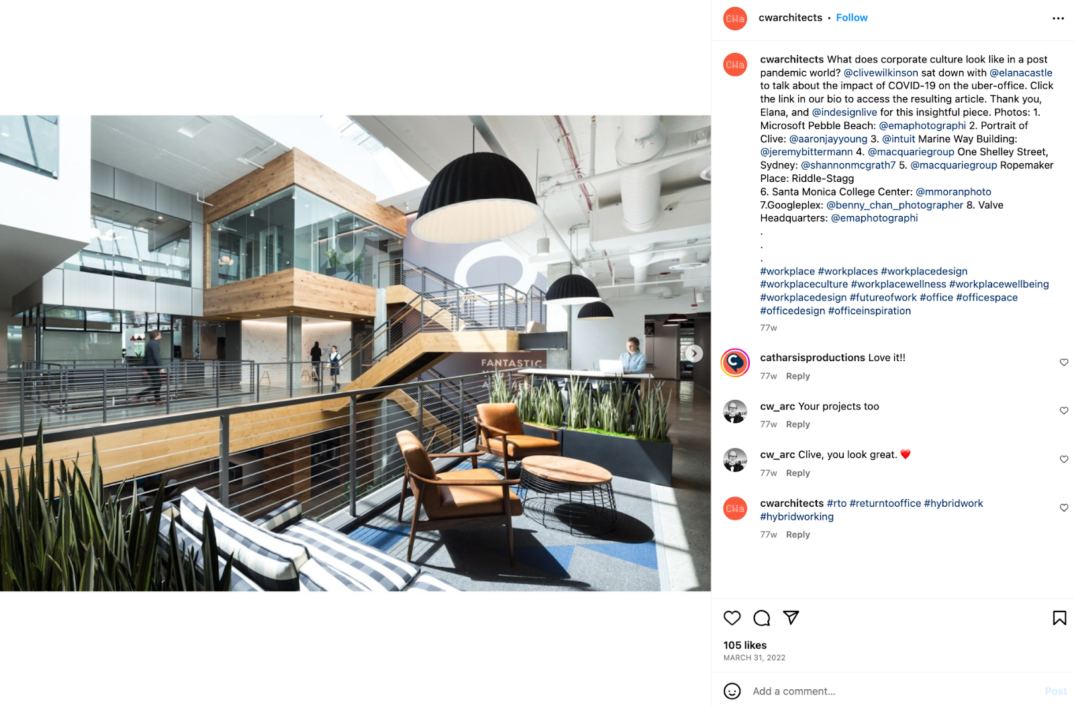Open the @clivewilkinson mention link
This screenshot has width=1074, height=706.
[x=881, y=72]
